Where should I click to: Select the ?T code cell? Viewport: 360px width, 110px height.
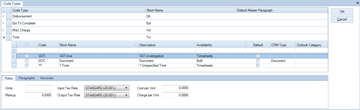click(48, 65)
